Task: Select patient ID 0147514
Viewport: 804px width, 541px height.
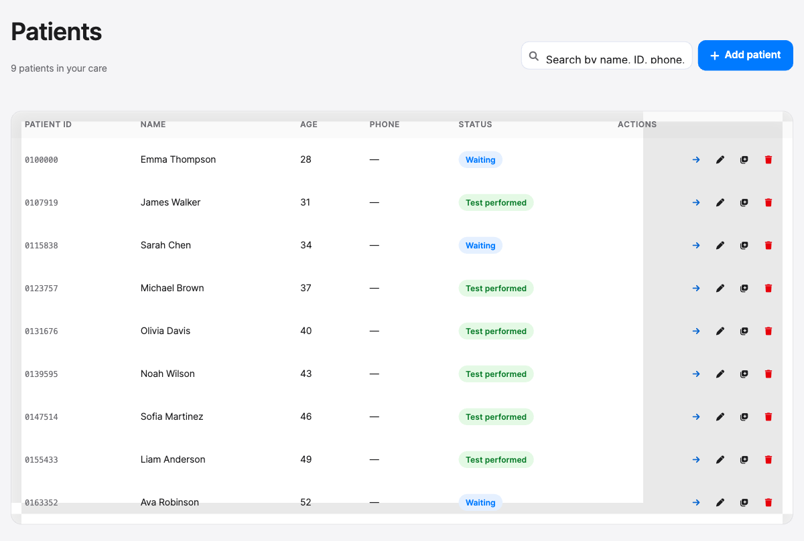Action: tap(42, 417)
